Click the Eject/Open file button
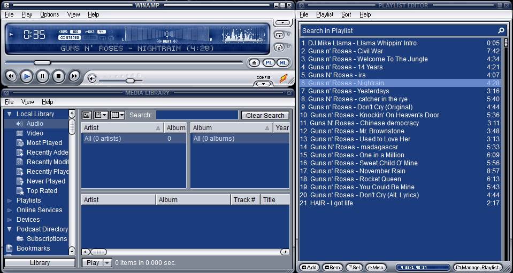Image resolution: width=513 pixels, height=273 pixels. pyautogui.click(x=255, y=62)
